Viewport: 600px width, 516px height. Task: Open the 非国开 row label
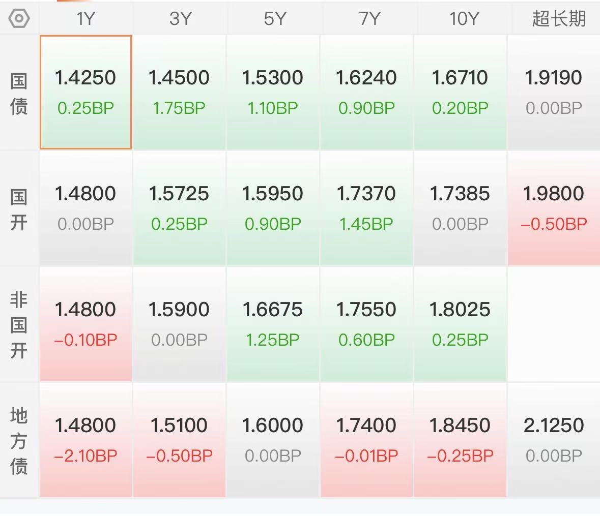pos(19,325)
